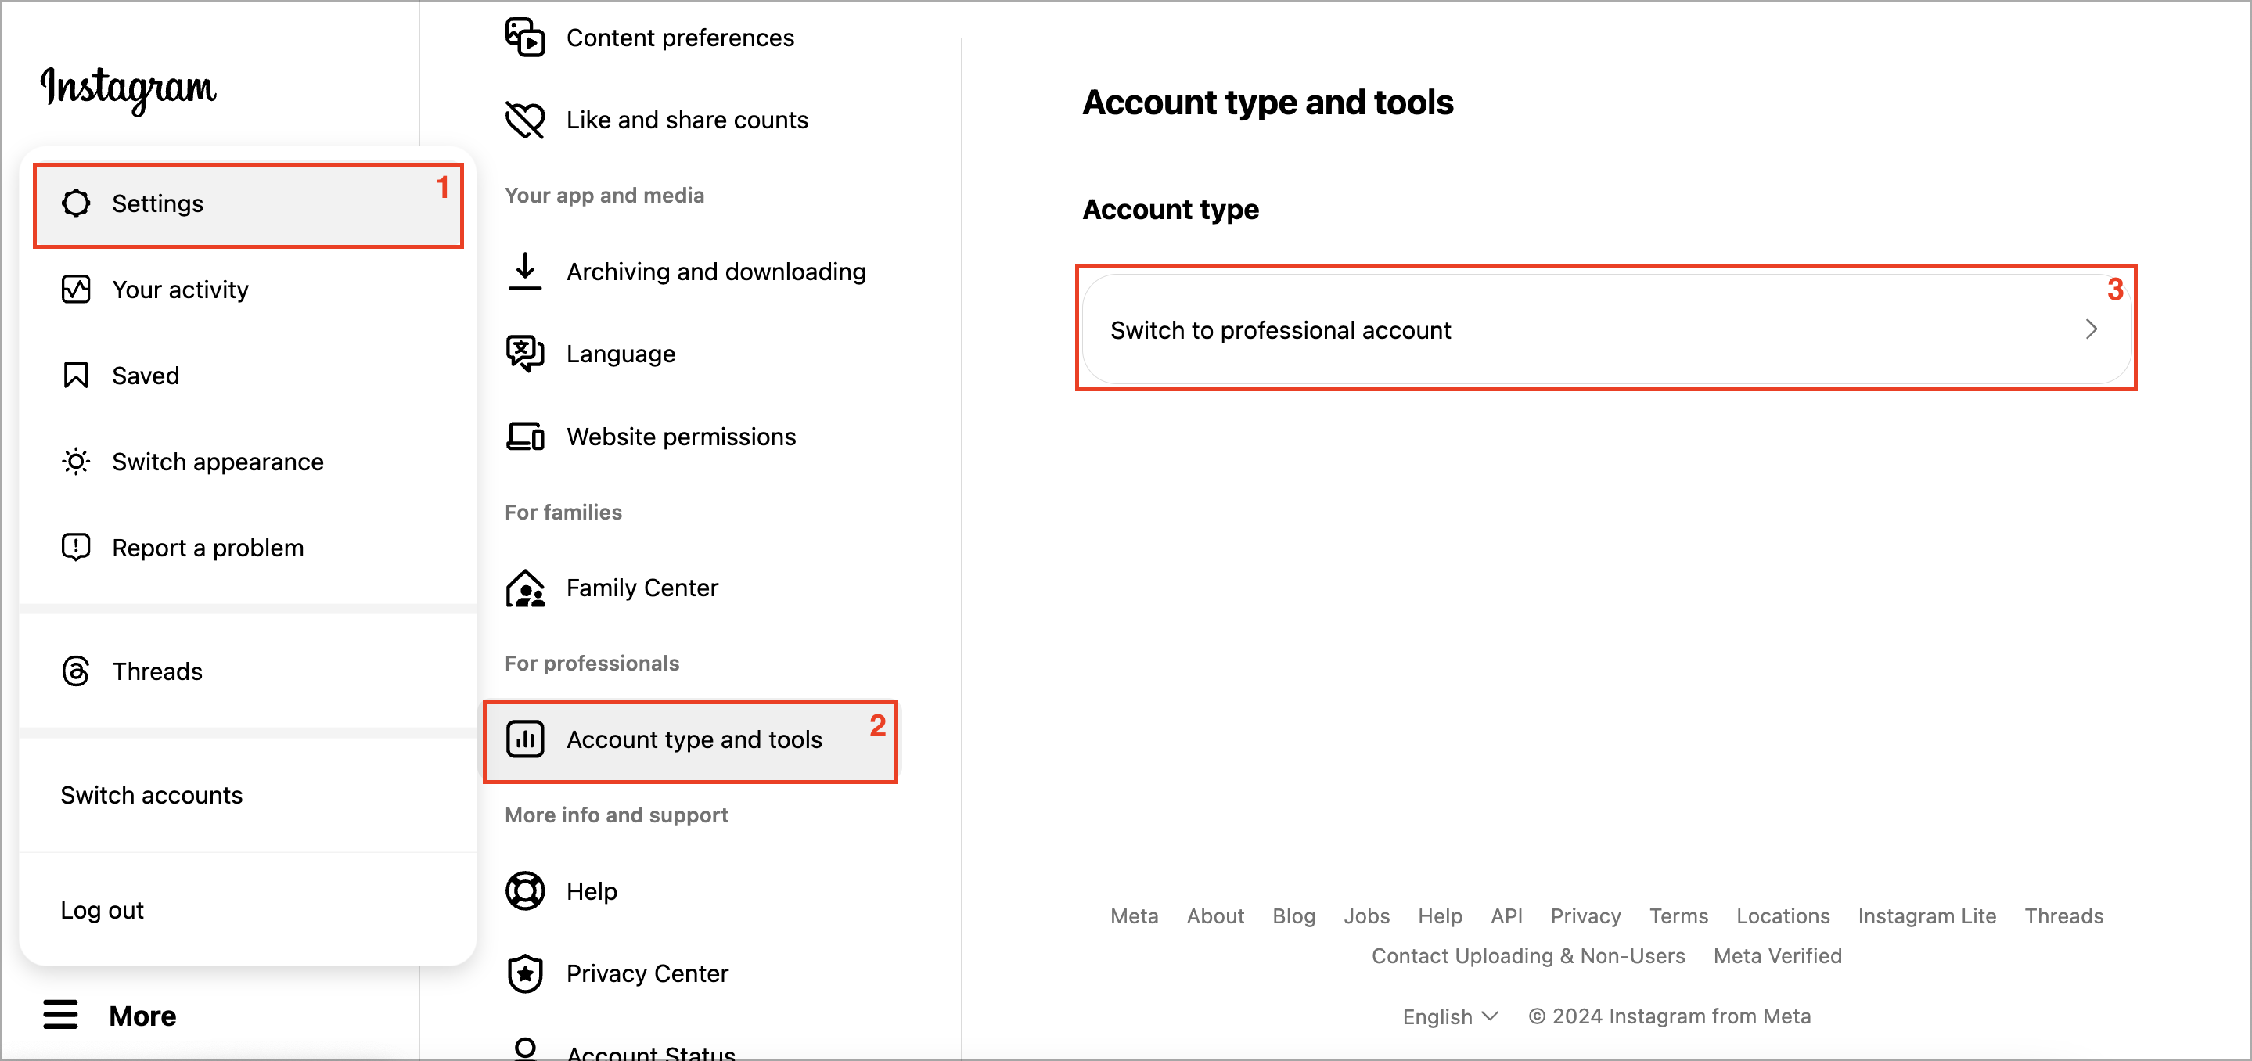This screenshot has width=2252, height=1061.
Task: Click the Privacy footer link
Action: pos(1586,916)
